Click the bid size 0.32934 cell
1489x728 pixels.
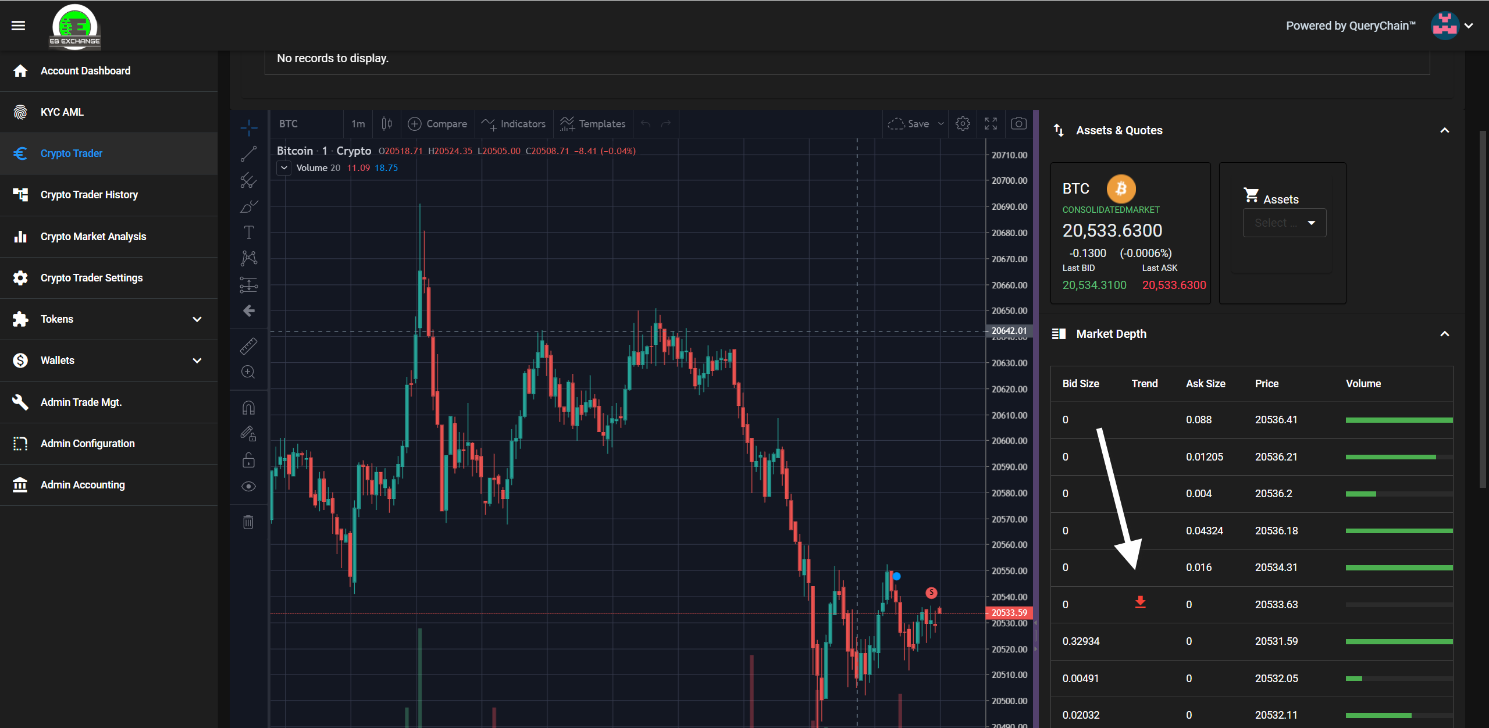(x=1081, y=641)
